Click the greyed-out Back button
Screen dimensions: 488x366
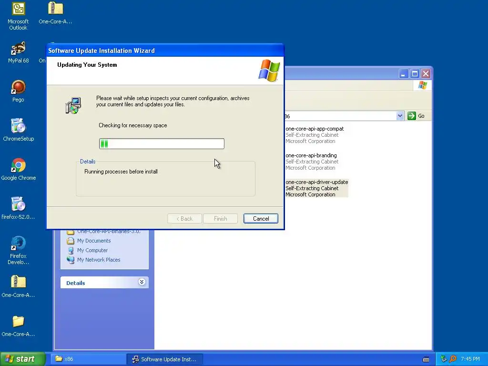click(x=184, y=218)
